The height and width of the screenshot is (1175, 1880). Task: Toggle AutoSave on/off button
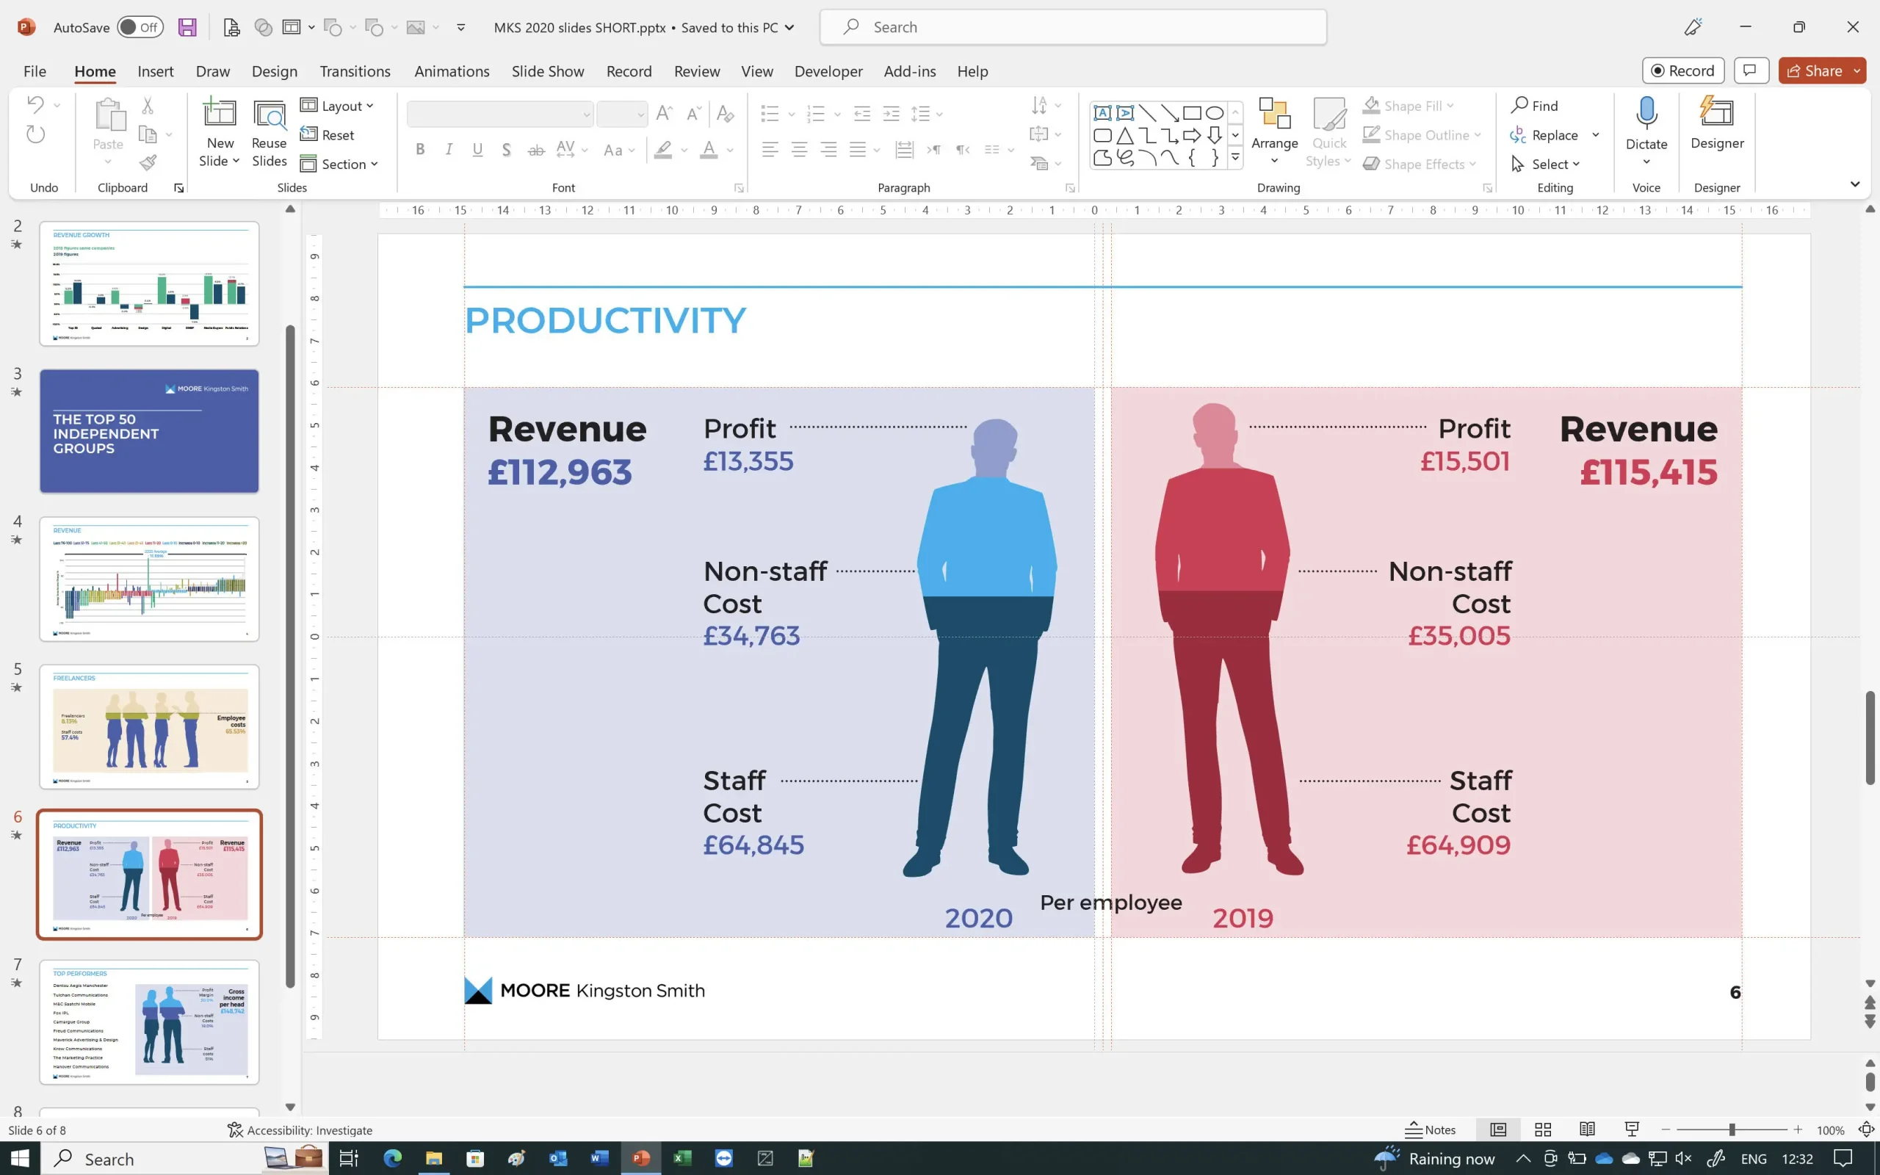[142, 26]
